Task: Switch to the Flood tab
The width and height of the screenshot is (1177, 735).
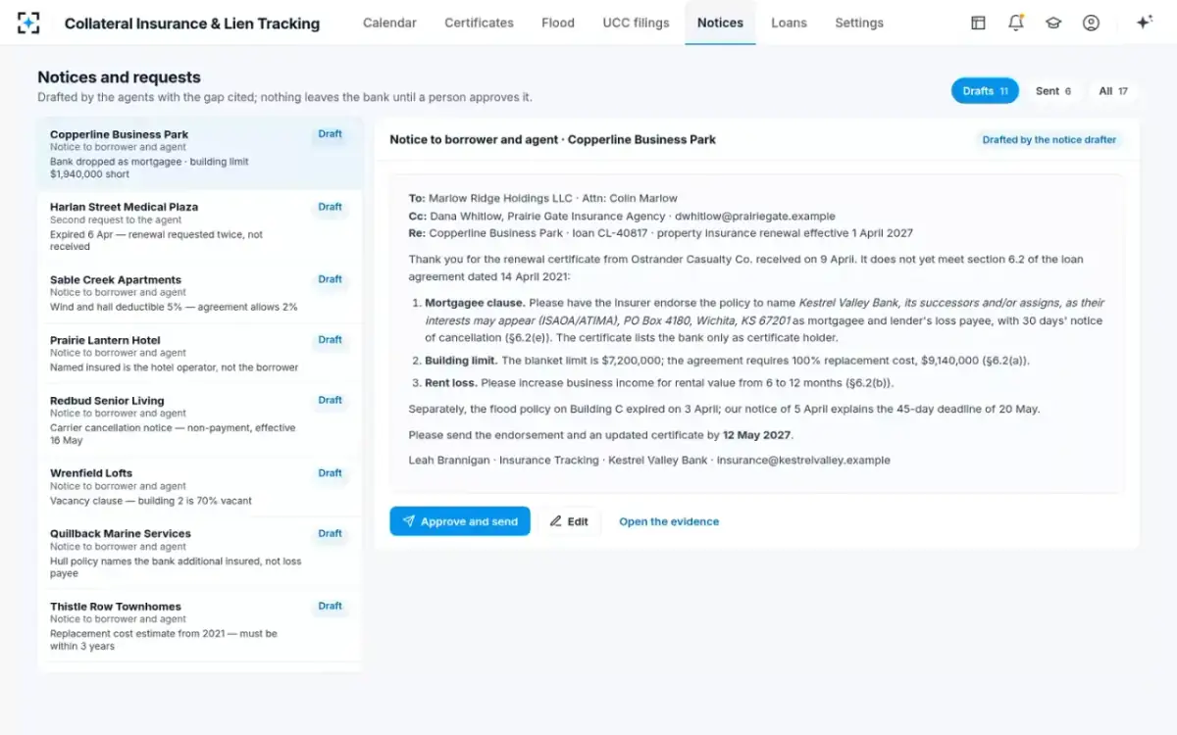Action: click(558, 23)
